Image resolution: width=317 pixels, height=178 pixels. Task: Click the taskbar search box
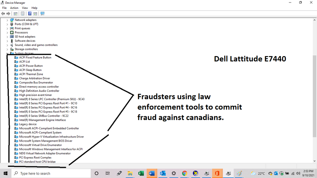tap(50, 173)
